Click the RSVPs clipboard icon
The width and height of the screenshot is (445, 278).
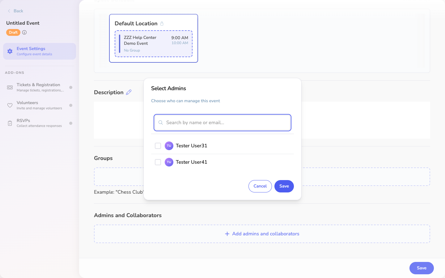10,123
